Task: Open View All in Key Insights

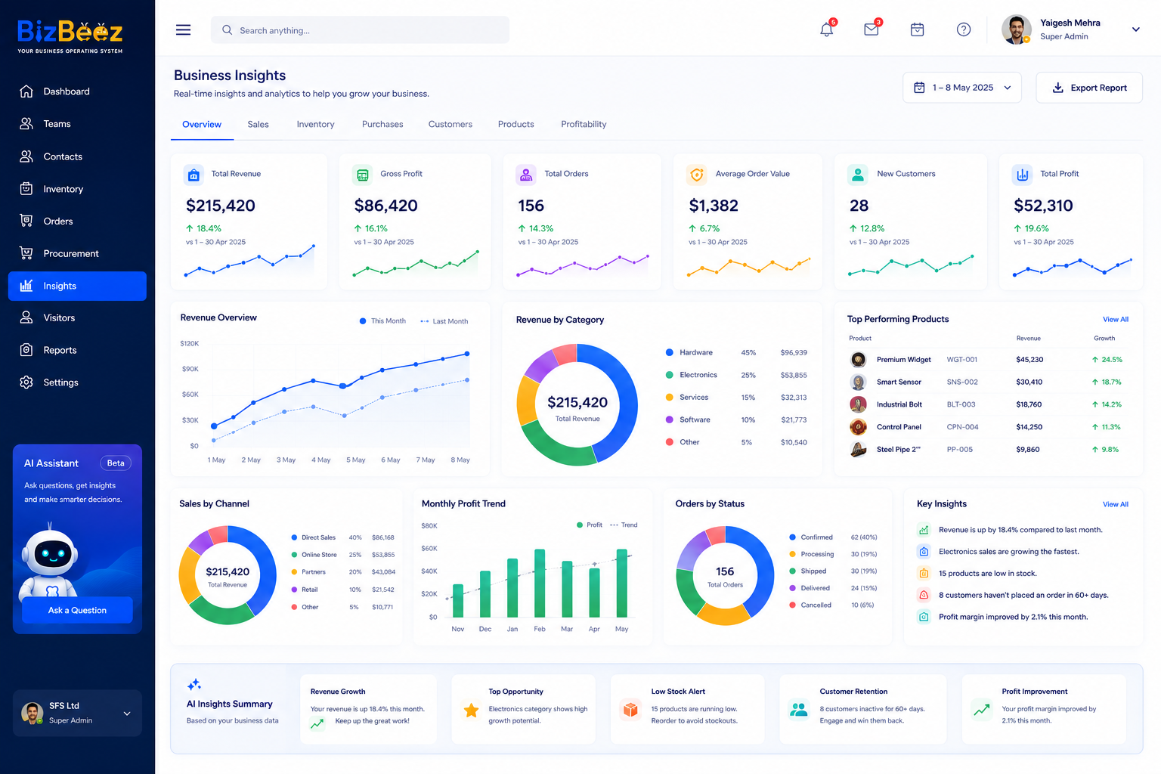Action: point(1115,504)
